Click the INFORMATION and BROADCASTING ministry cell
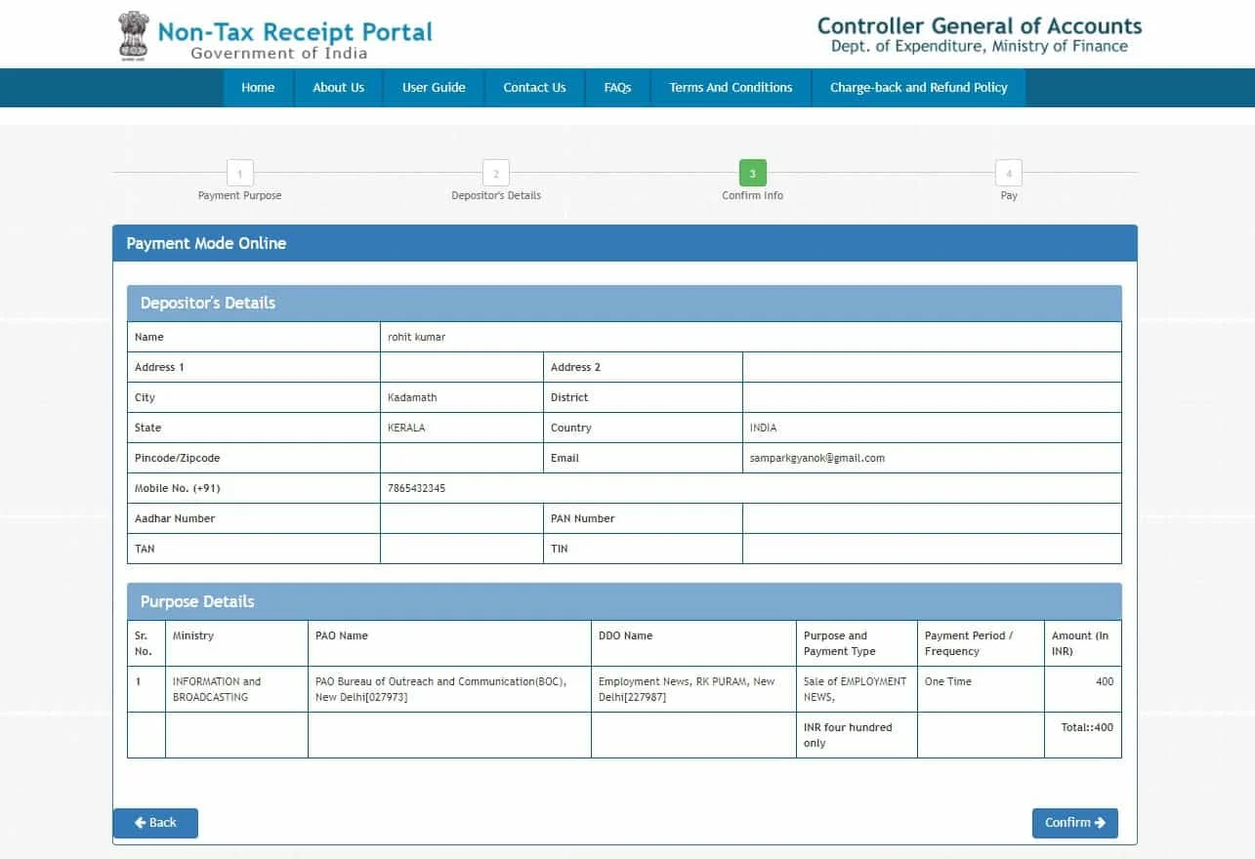Viewport: 1255px width, 859px height. pyautogui.click(x=236, y=689)
